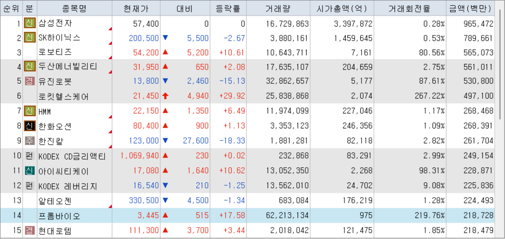
Task: Select the 삼성전자 stock name
Action: [x=55, y=23]
